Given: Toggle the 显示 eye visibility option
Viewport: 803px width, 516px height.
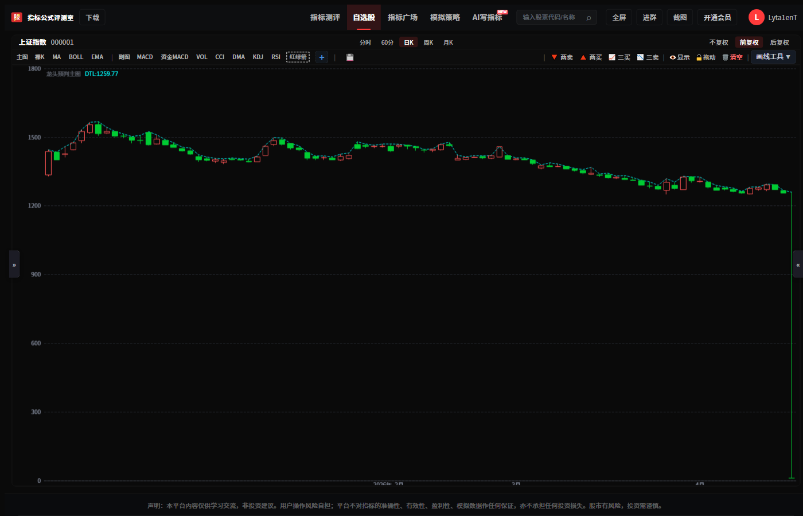Looking at the screenshot, I should (x=680, y=57).
